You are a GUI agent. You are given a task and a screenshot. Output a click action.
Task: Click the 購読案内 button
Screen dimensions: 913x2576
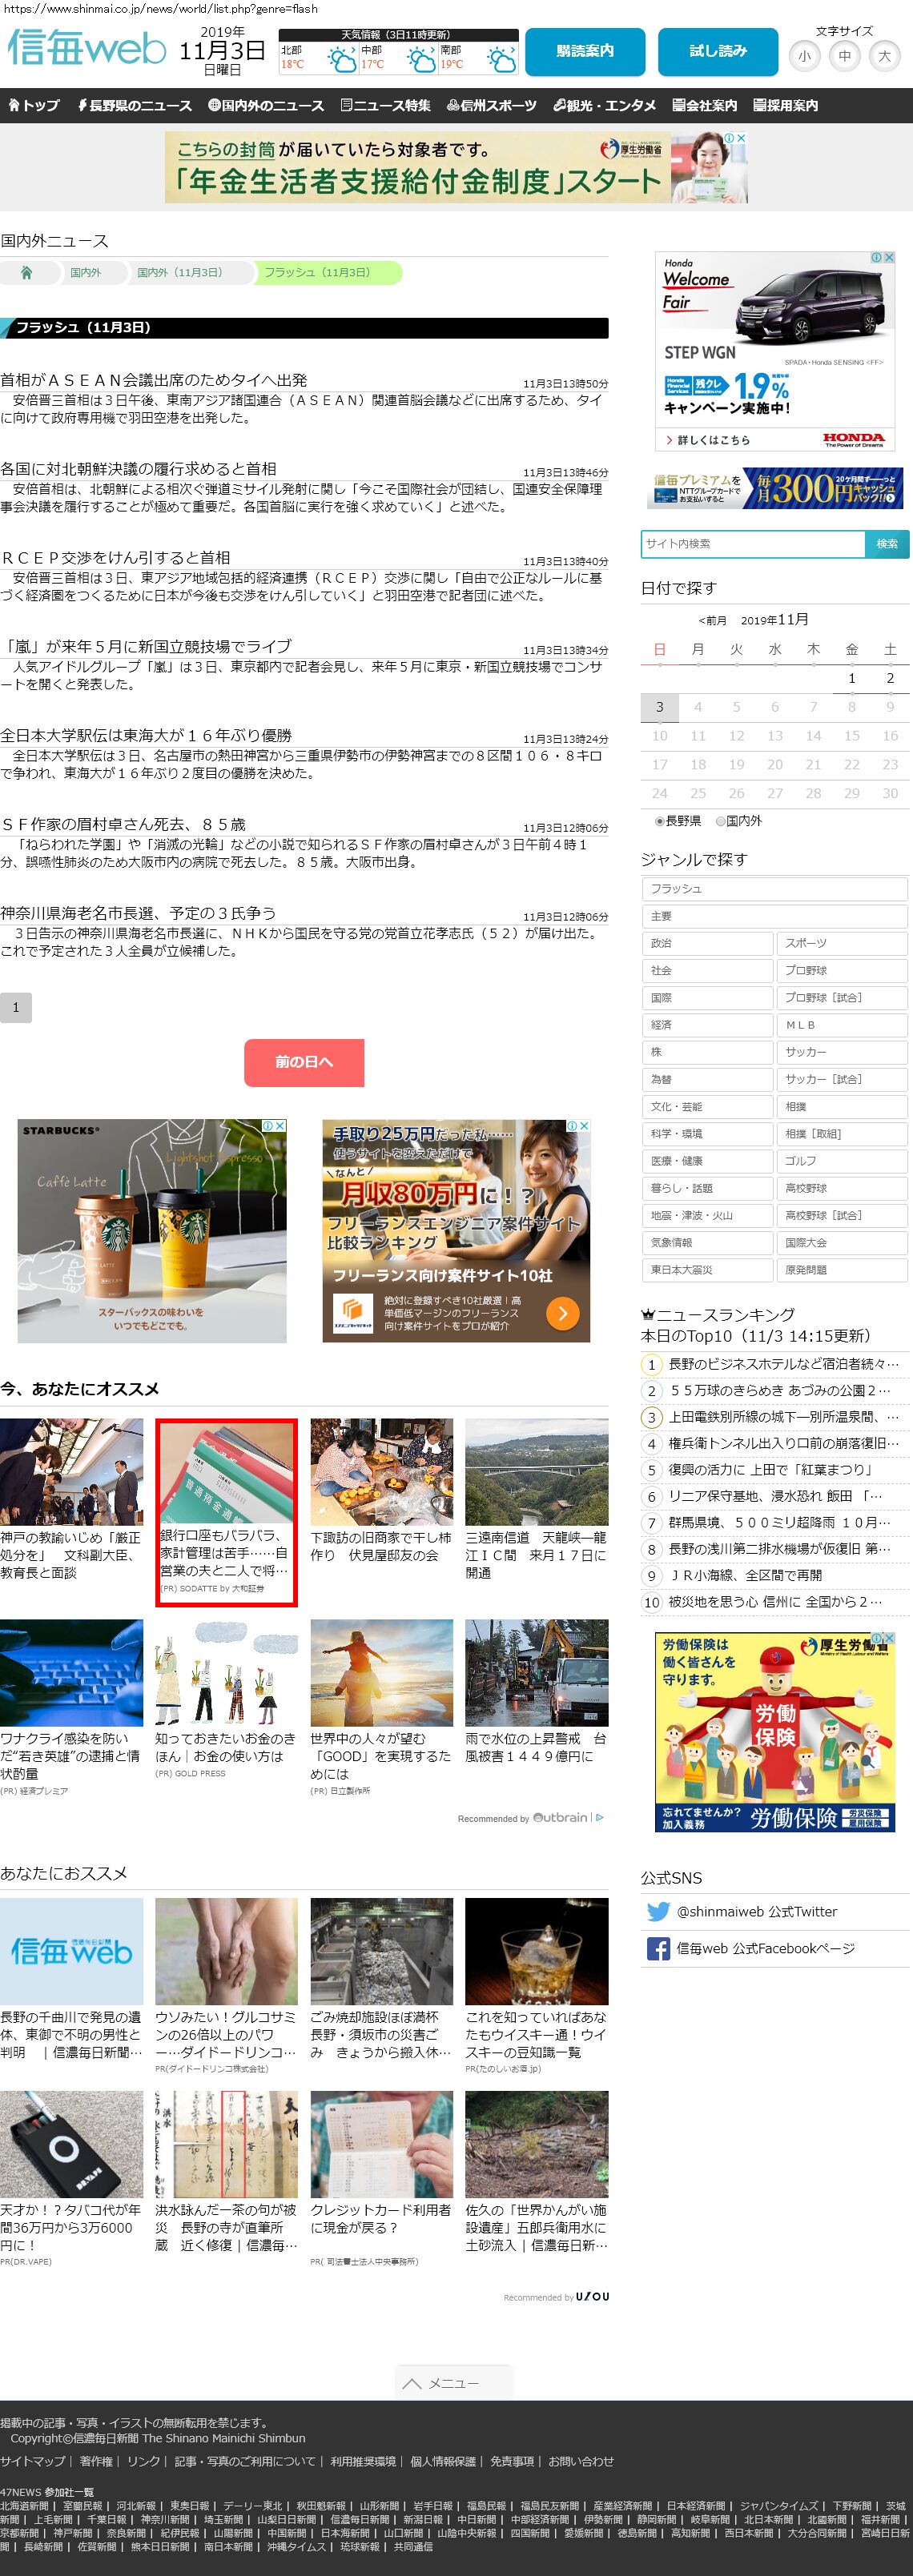tap(585, 51)
